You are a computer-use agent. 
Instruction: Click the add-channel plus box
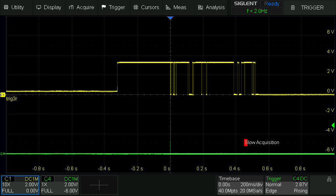tap(99, 185)
